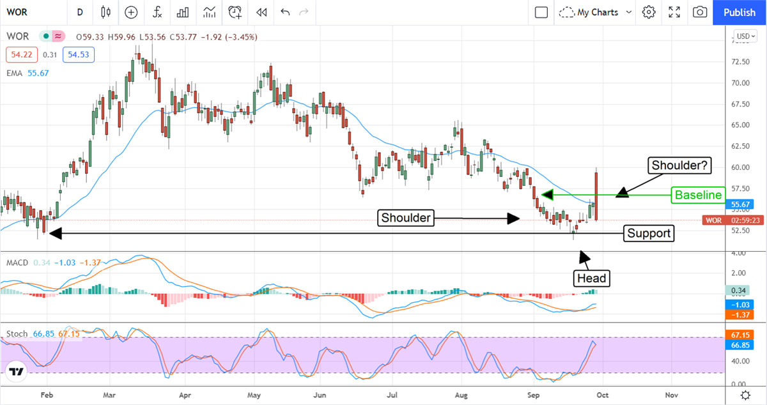This screenshot has height=405, width=767.
Task: Click the Apr date on time axis
Action: point(186,395)
